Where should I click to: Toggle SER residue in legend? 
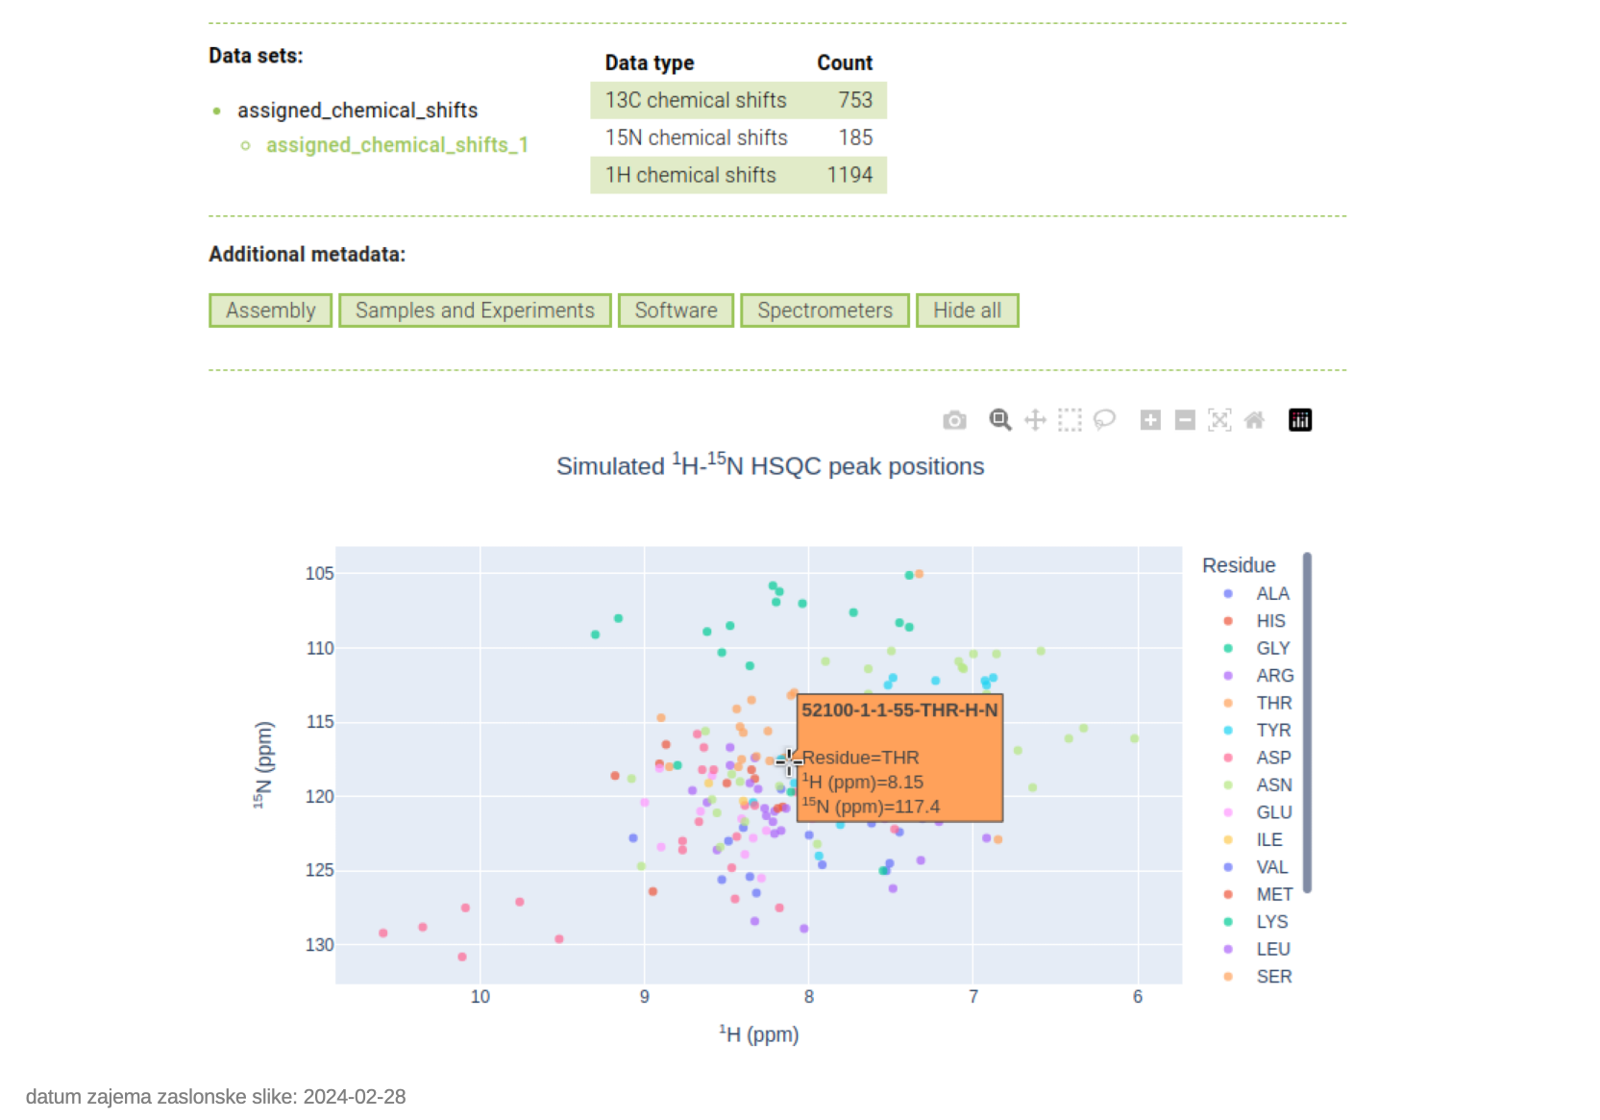pos(1257,977)
